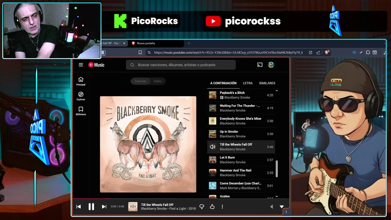Screen dimensions: 391x220
Task: Play Payback's a Bitch from queue
Action: click(241, 95)
